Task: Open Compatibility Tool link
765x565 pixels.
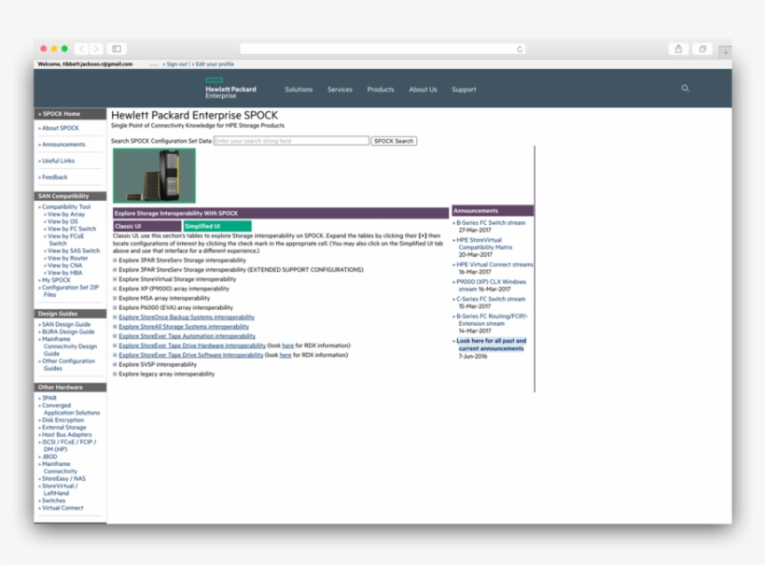Action: point(66,207)
